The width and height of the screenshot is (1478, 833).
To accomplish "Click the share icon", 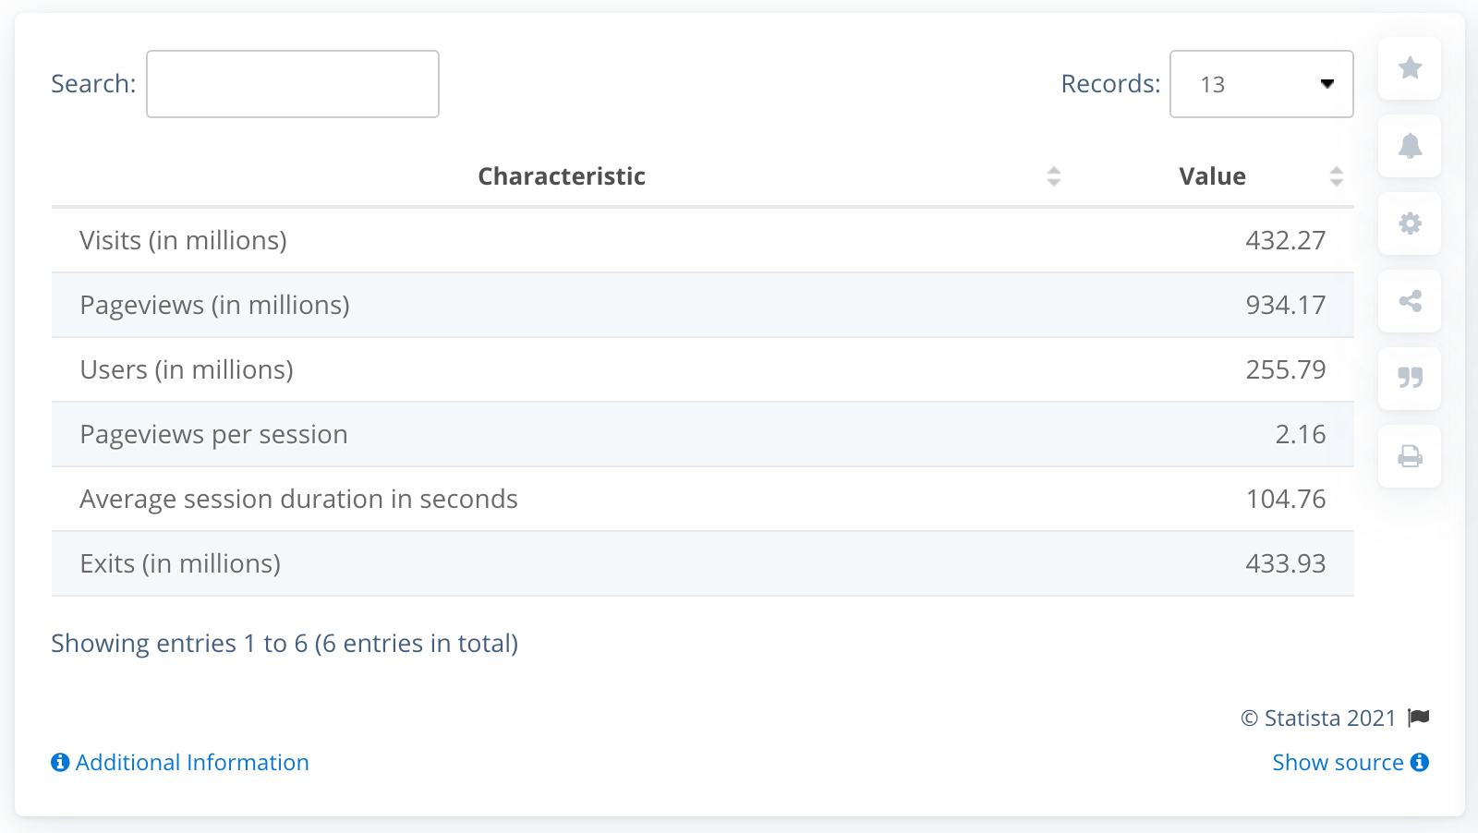I will tap(1410, 301).
